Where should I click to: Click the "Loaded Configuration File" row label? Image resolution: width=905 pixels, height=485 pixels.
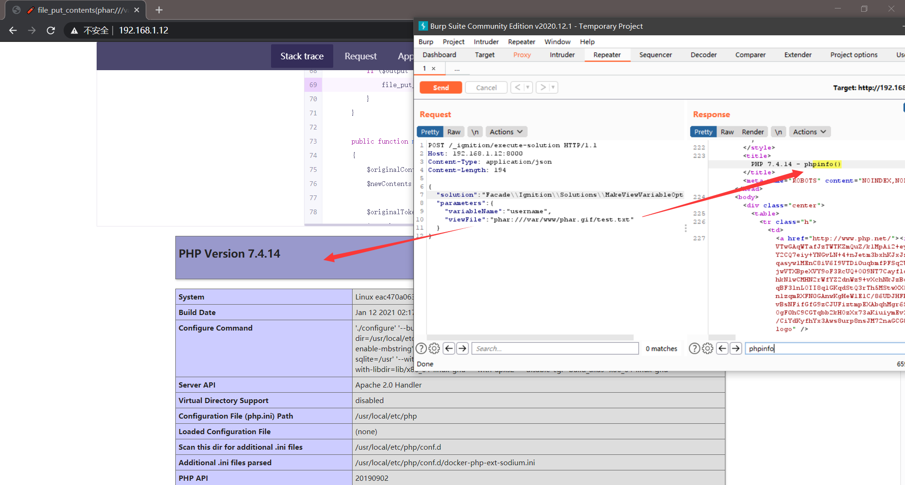click(x=224, y=431)
